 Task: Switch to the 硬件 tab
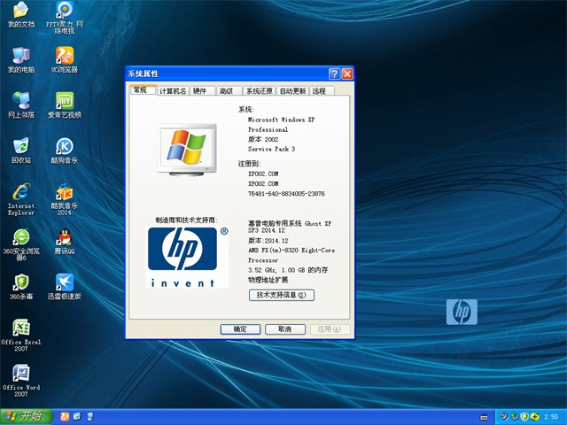pyautogui.click(x=200, y=91)
